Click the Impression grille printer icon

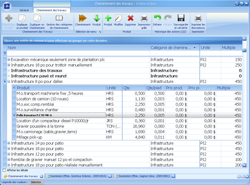(144, 18)
